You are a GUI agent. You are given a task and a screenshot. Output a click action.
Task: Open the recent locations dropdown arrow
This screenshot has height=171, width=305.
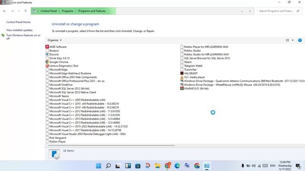tap(19, 11)
